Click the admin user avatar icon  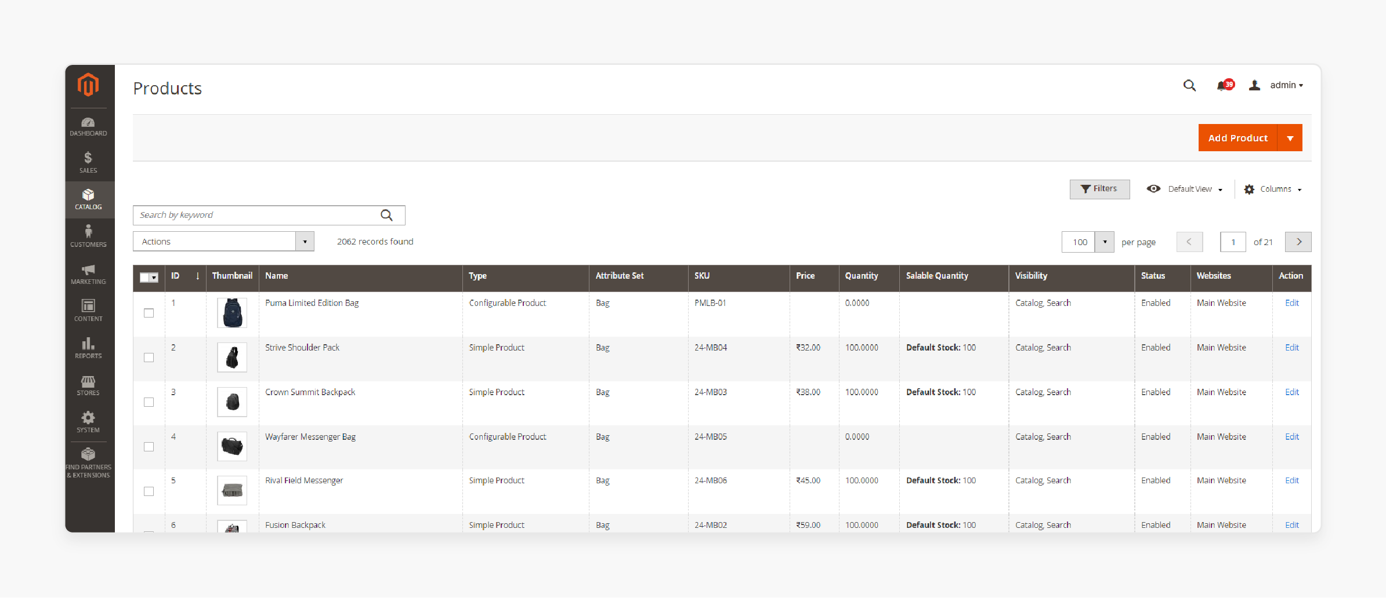pos(1254,85)
